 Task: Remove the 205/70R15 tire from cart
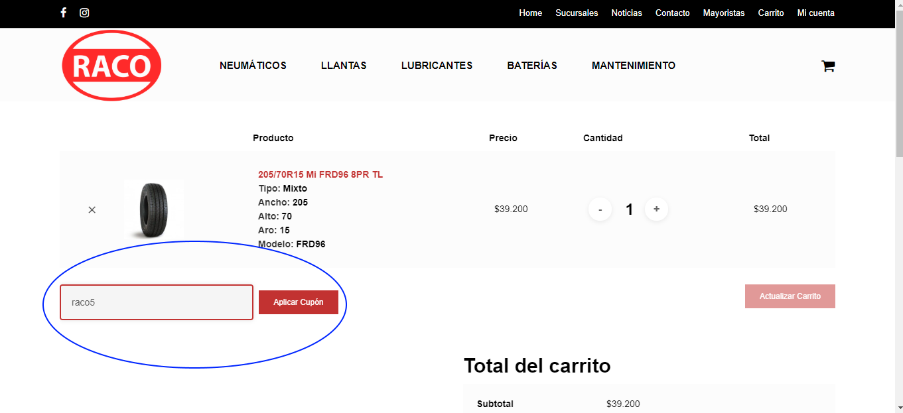pos(92,209)
